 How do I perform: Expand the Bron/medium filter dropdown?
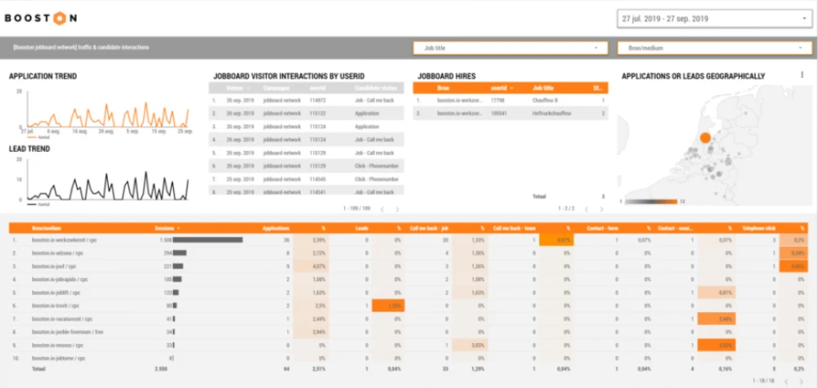[714, 48]
